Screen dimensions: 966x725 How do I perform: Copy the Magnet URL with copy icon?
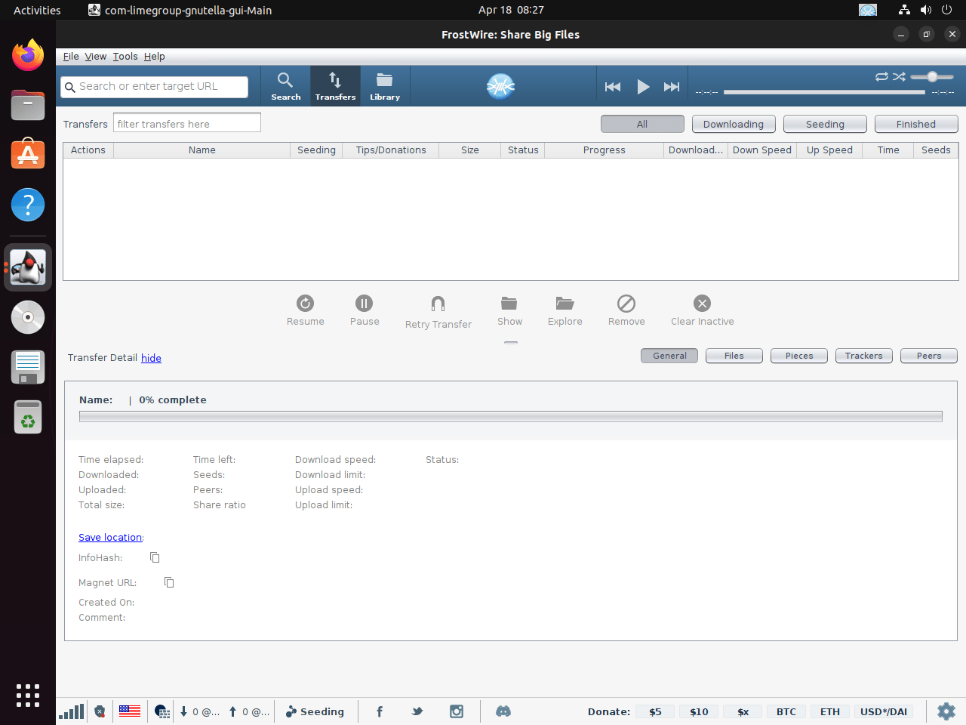click(x=169, y=582)
